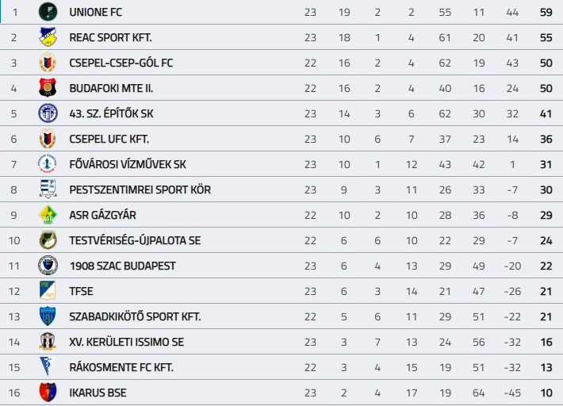Click the TFSE club badge
This screenshot has height=406, width=563.
48,291
